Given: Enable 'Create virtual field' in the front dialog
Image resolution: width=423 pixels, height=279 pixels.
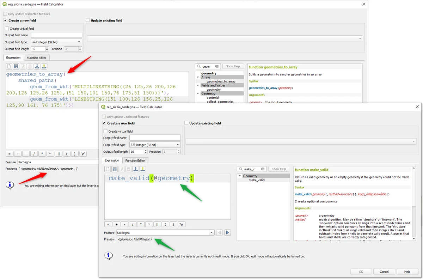Looking at the screenshot, I should [x=105, y=131].
